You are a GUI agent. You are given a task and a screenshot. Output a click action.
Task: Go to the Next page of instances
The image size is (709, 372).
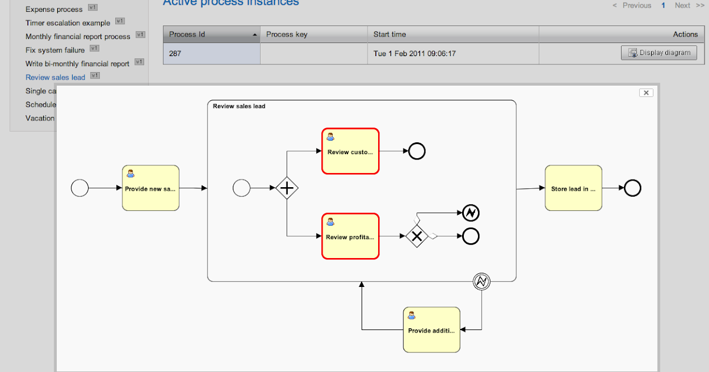[x=682, y=5]
